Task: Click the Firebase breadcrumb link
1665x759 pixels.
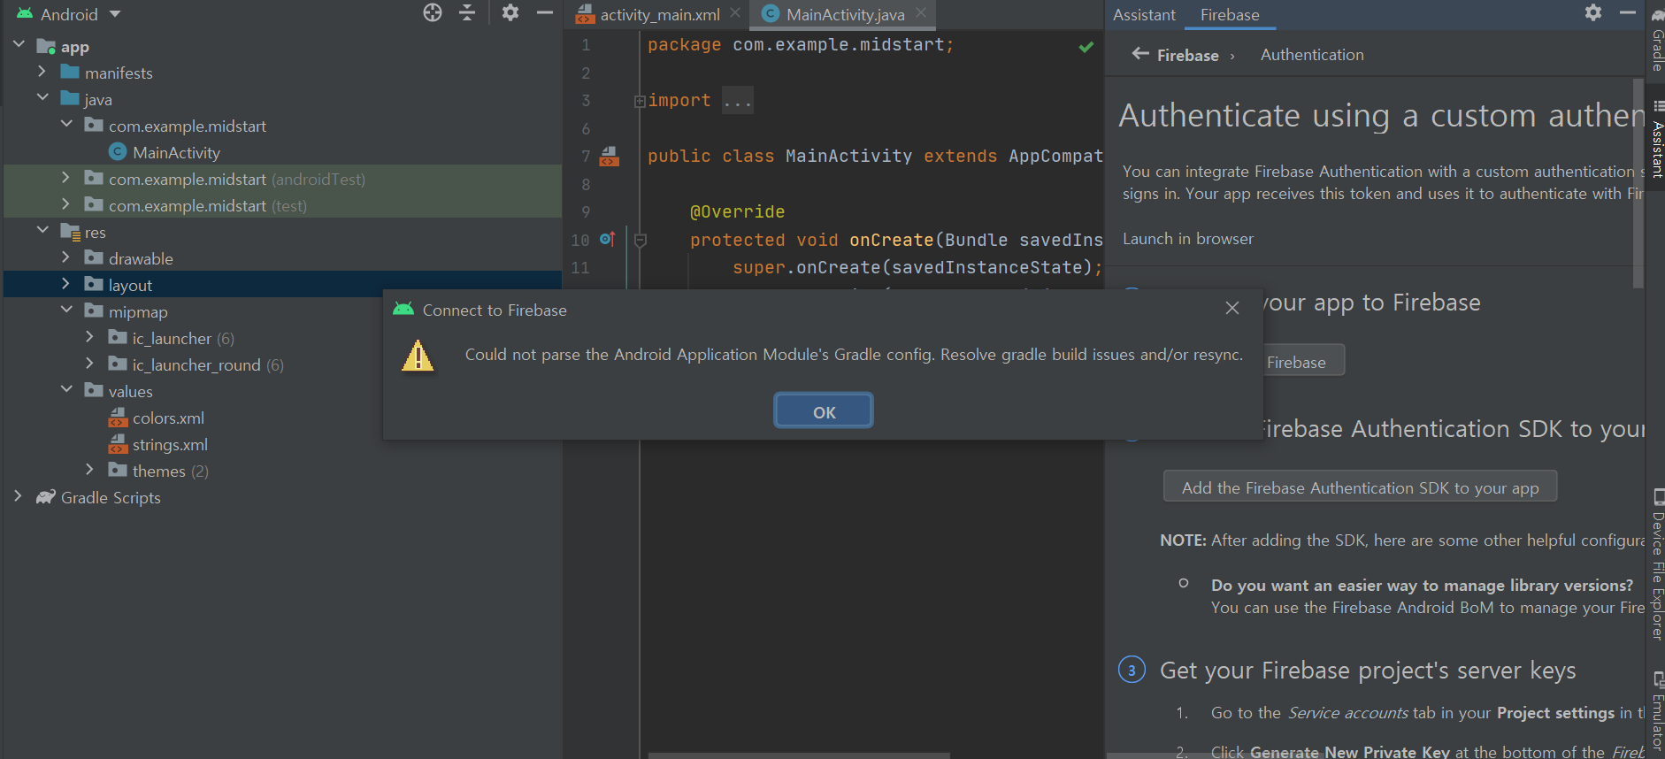Action: click(1188, 55)
